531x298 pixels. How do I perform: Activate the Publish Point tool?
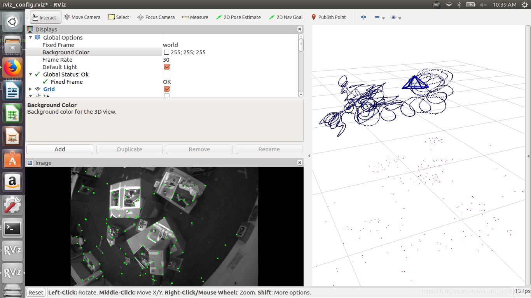(x=328, y=17)
